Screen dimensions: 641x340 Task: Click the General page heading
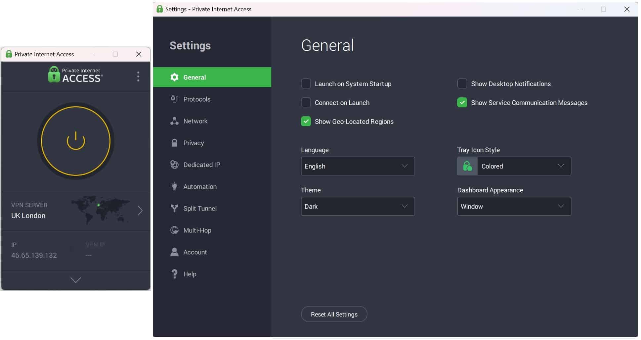pyautogui.click(x=327, y=45)
